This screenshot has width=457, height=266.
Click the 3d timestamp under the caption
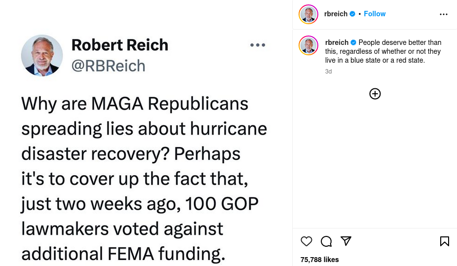tap(328, 72)
